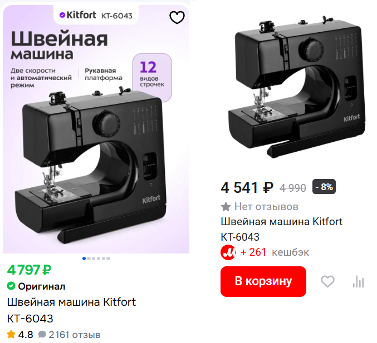
Task: Open left Швейная машина Kitfort KT-6043 title
Action: tap(71, 310)
